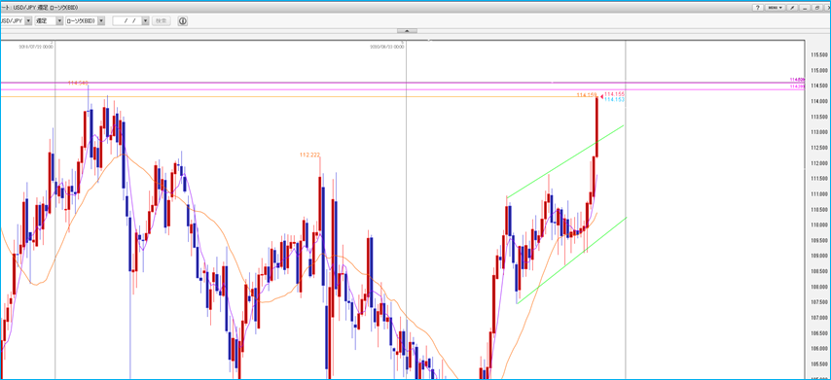Click the date input field
The height and width of the screenshot is (380, 831).
click(127, 21)
